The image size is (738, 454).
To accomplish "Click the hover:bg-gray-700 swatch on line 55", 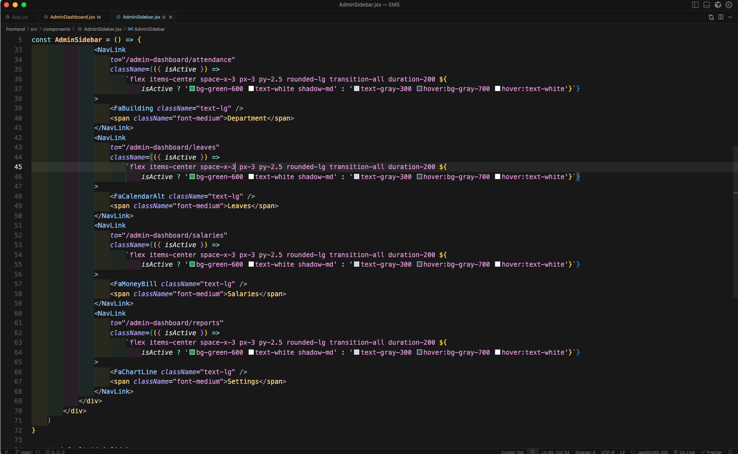I will tap(420, 265).
